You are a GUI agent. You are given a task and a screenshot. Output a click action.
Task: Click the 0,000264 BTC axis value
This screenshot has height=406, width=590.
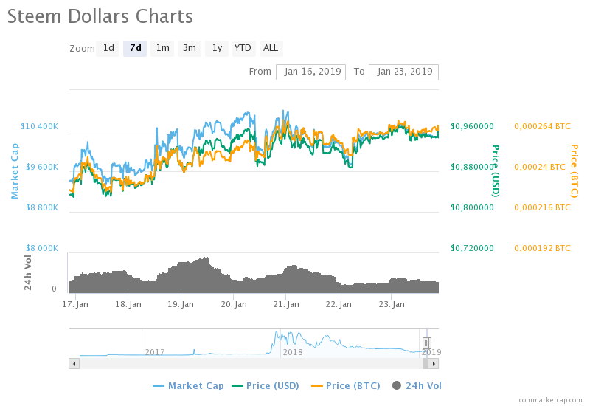(542, 126)
